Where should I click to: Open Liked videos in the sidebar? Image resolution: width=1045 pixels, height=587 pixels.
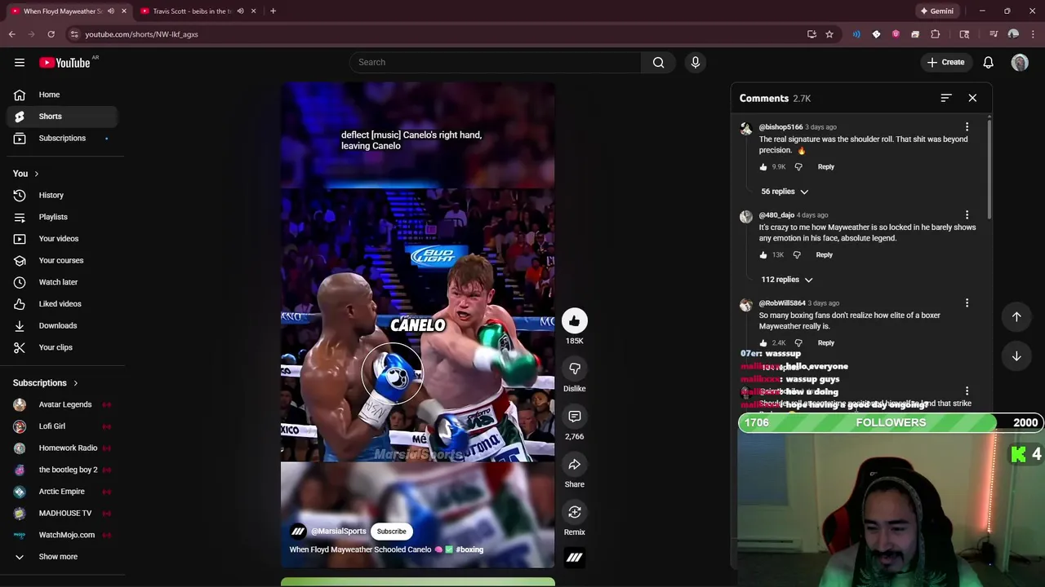62,304
